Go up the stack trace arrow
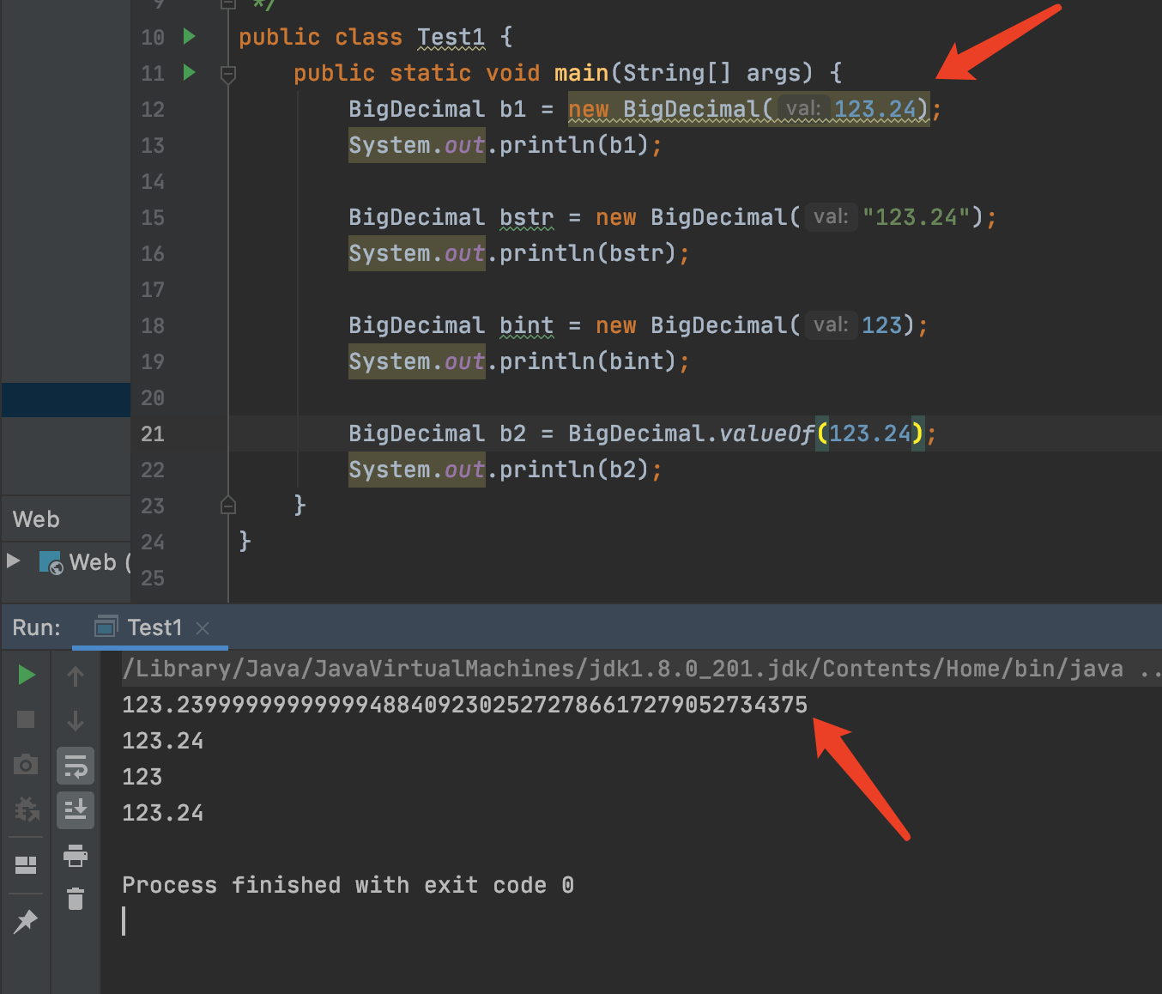The width and height of the screenshot is (1162, 994). pyautogui.click(x=76, y=676)
